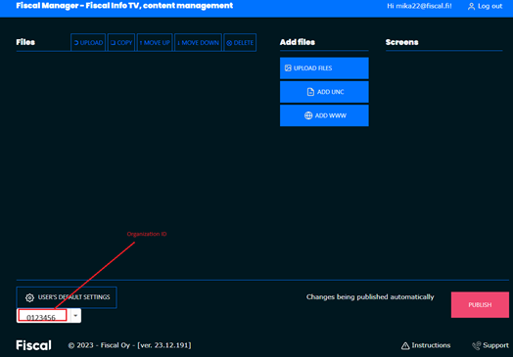
Task: Log out of Fiscal Manager
Action: pyautogui.click(x=485, y=6)
